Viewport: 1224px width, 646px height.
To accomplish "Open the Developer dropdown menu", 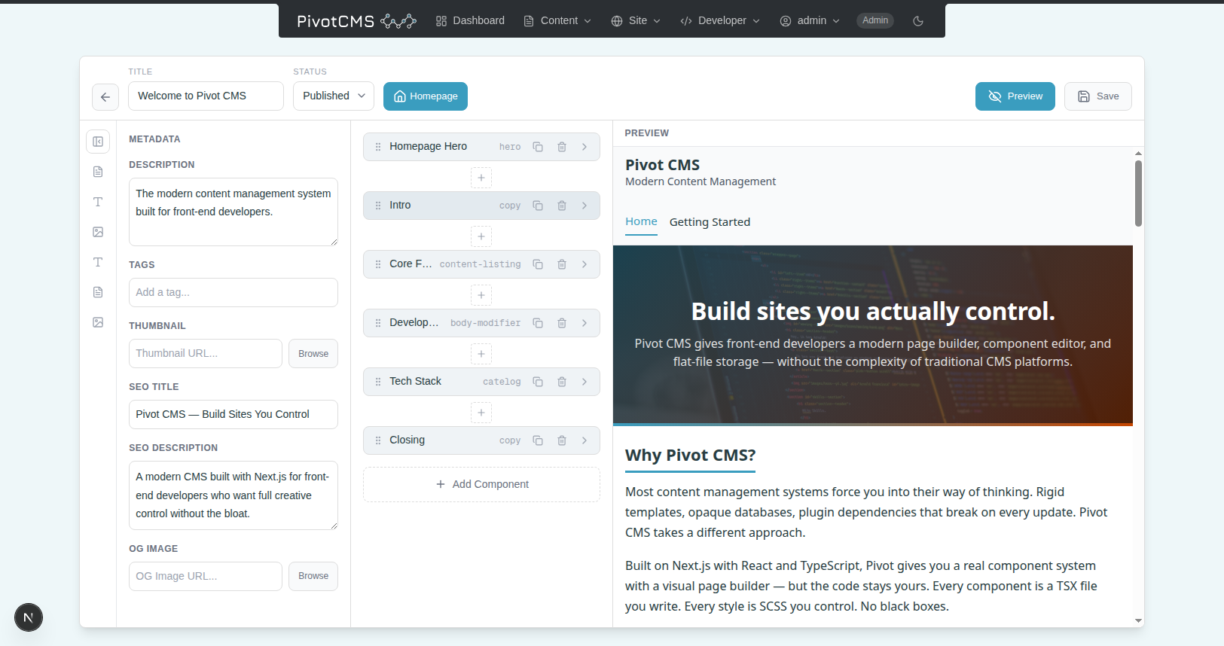I will pos(720,21).
